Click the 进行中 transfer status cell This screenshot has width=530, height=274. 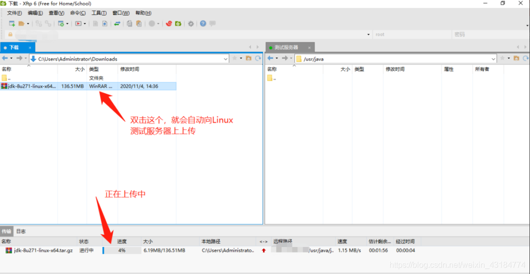click(x=86, y=251)
